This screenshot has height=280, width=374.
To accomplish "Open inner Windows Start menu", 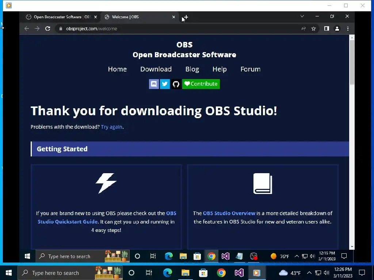I will [27, 256].
